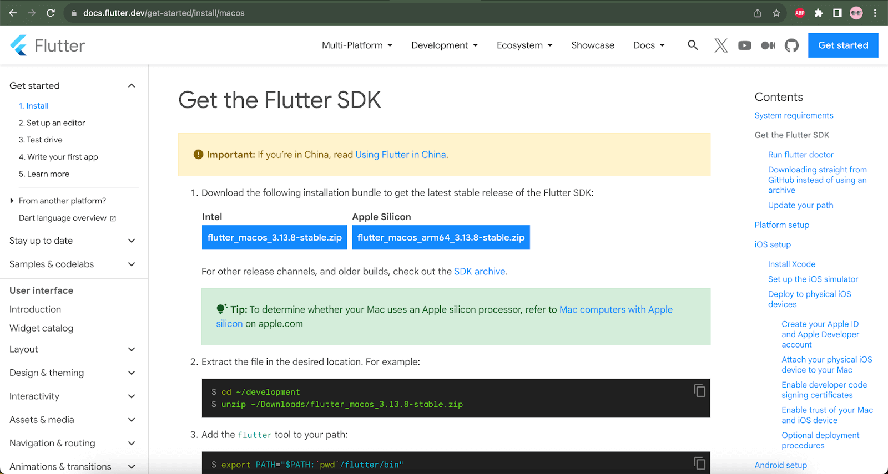
Task: Download flutter_macos_arm64_3.13.8-stable.zip
Action: point(441,237)
